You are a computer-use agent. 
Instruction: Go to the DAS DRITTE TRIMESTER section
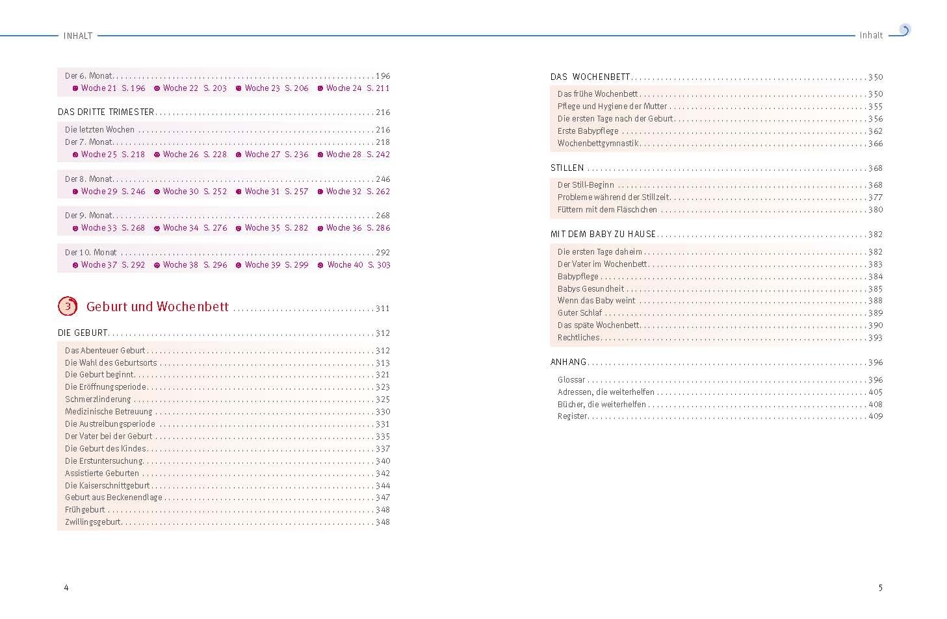[106, 112]
